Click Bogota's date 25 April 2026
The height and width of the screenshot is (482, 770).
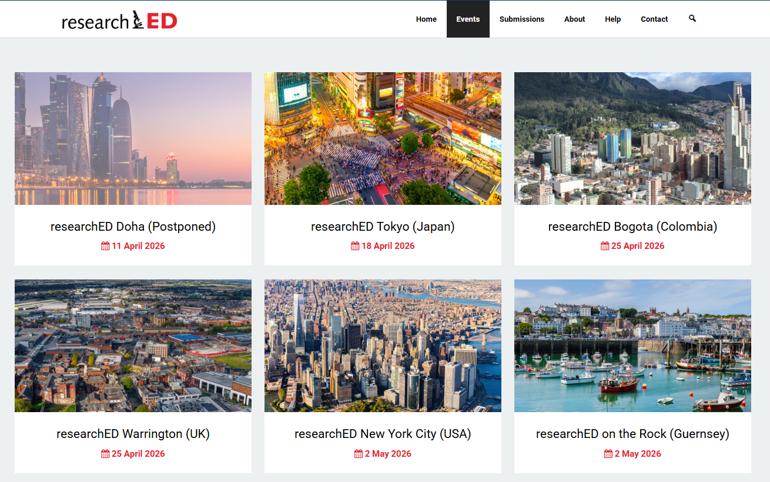(638, 246)
